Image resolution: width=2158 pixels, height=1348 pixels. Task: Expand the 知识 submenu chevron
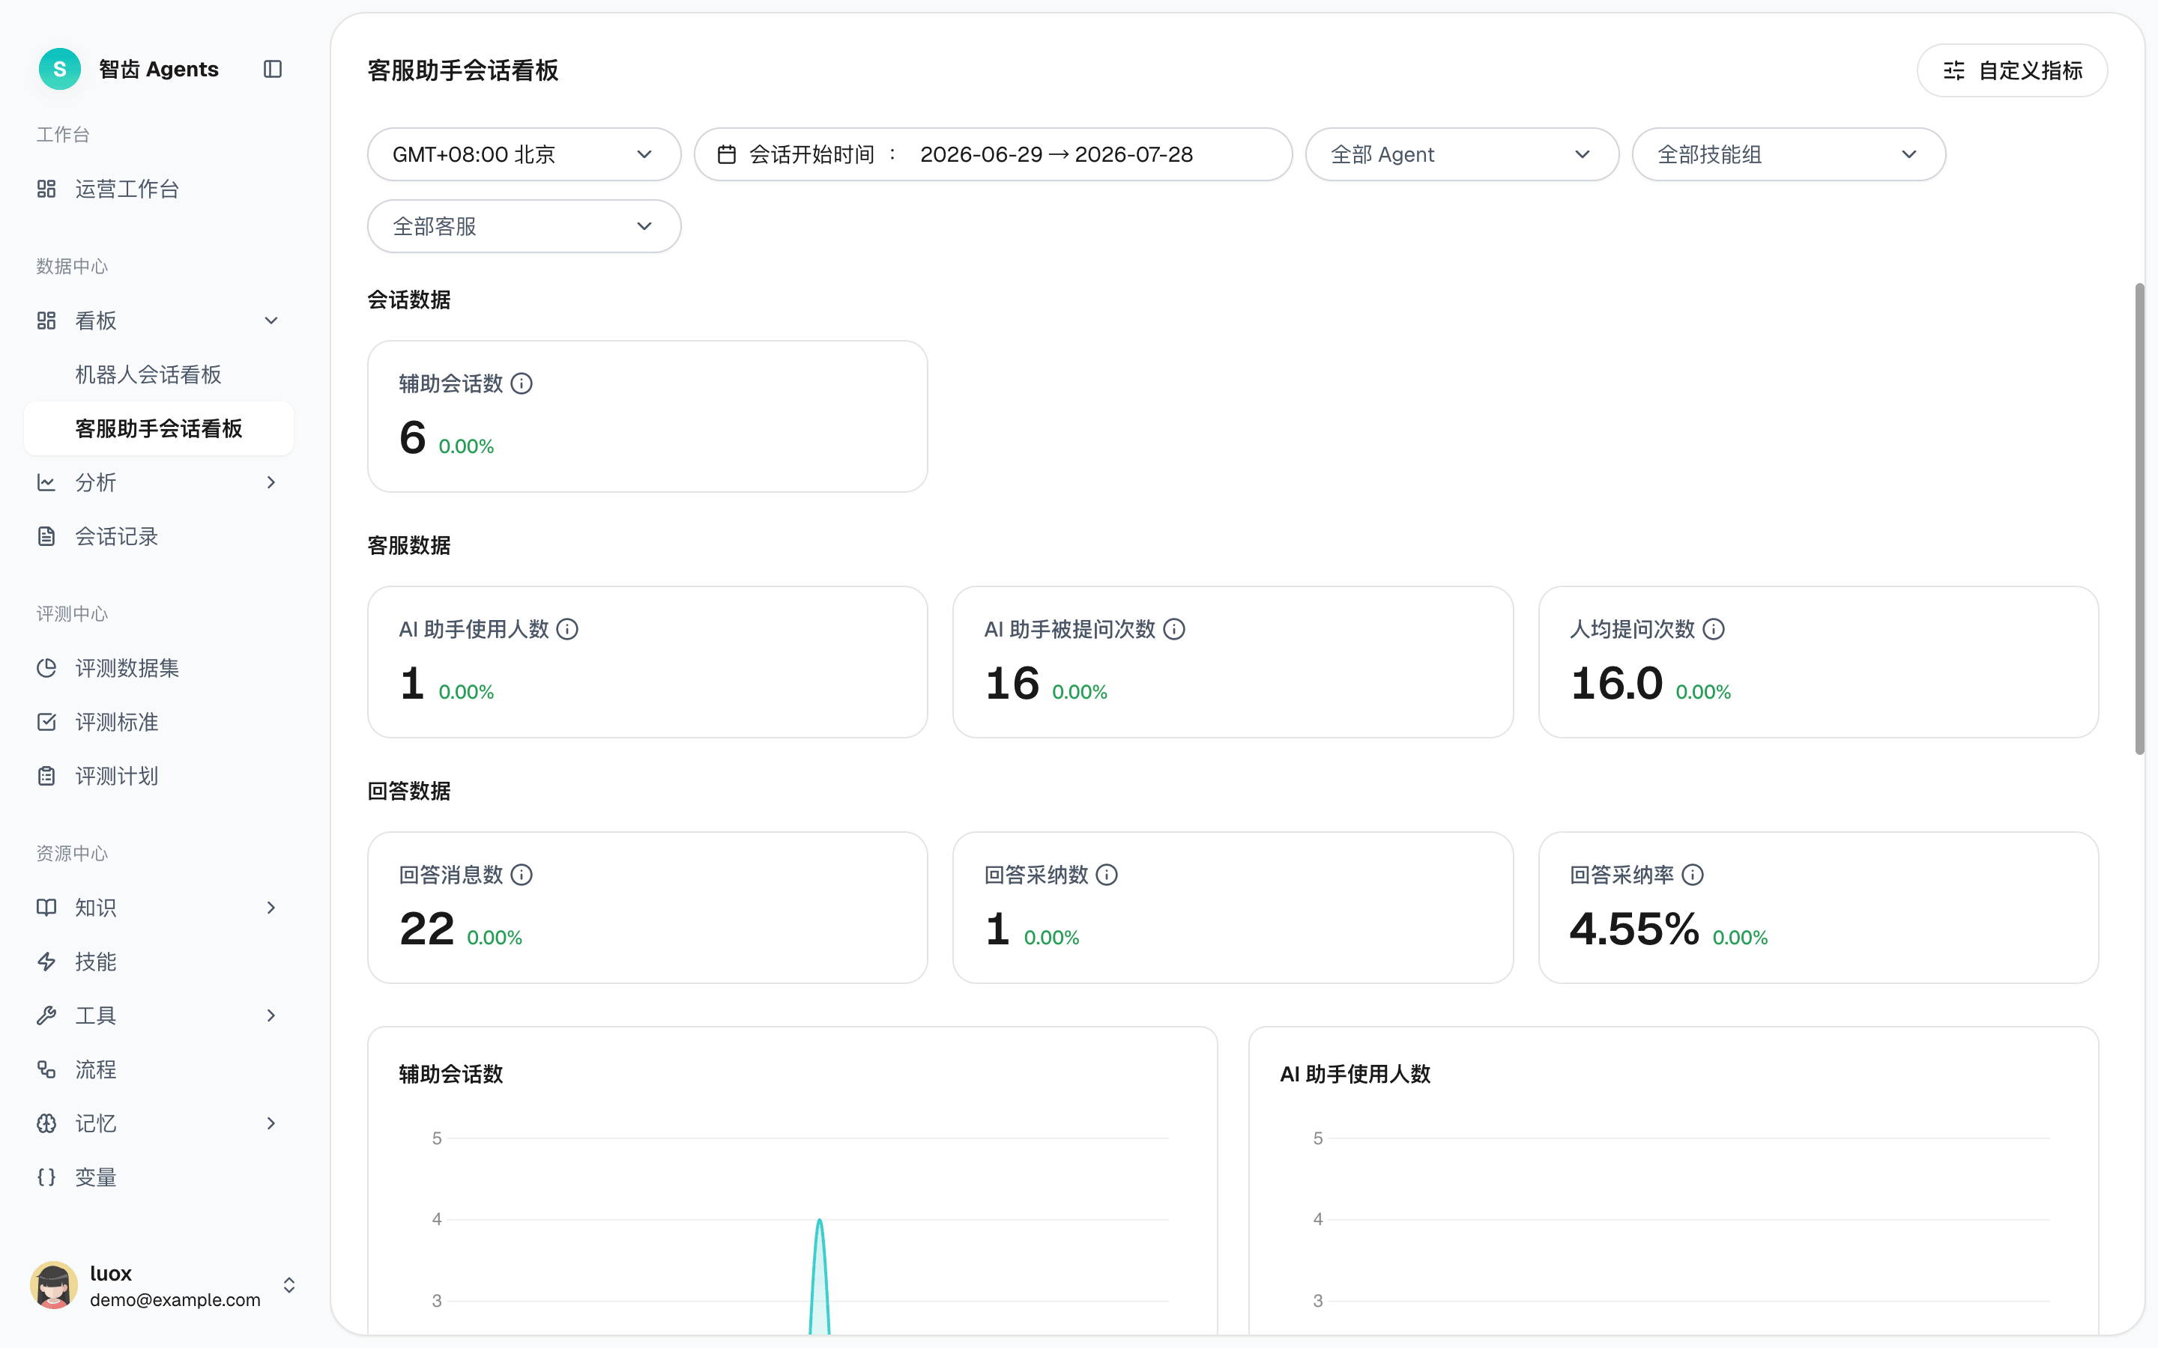[x=272, y=908]
